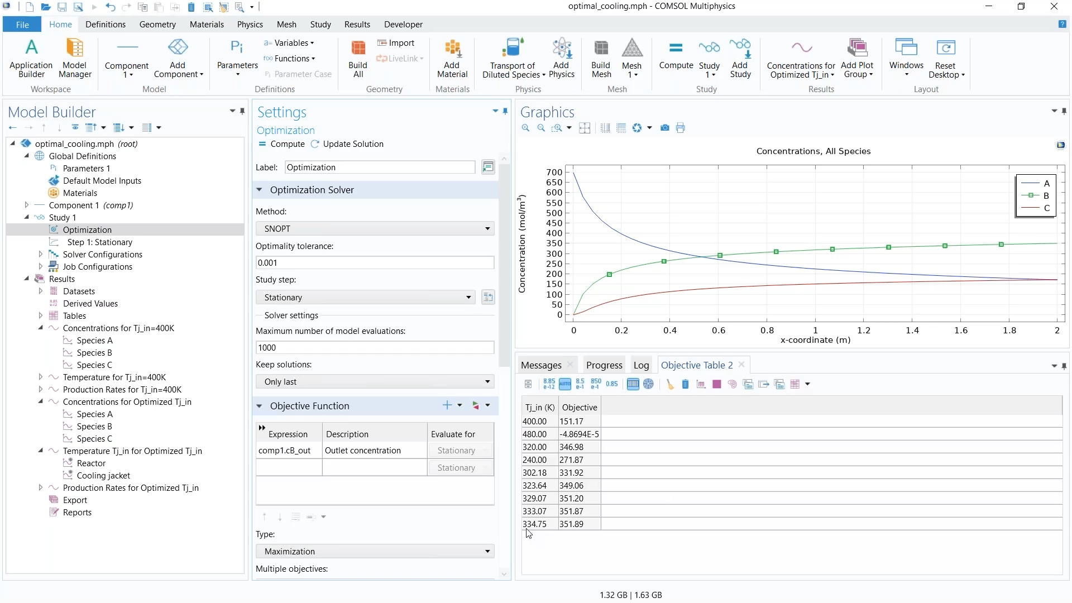Toggle the Decimal notation 0.85 button
This screenshot has width=1072, height=603.
click(612, 384)
